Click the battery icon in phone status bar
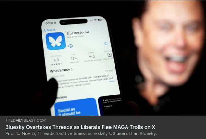Screen dimensions: 206x139 coord(100,20)
